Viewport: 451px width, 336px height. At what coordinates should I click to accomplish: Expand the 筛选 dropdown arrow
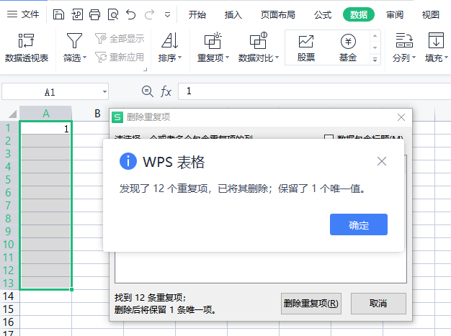pos(84,58)
